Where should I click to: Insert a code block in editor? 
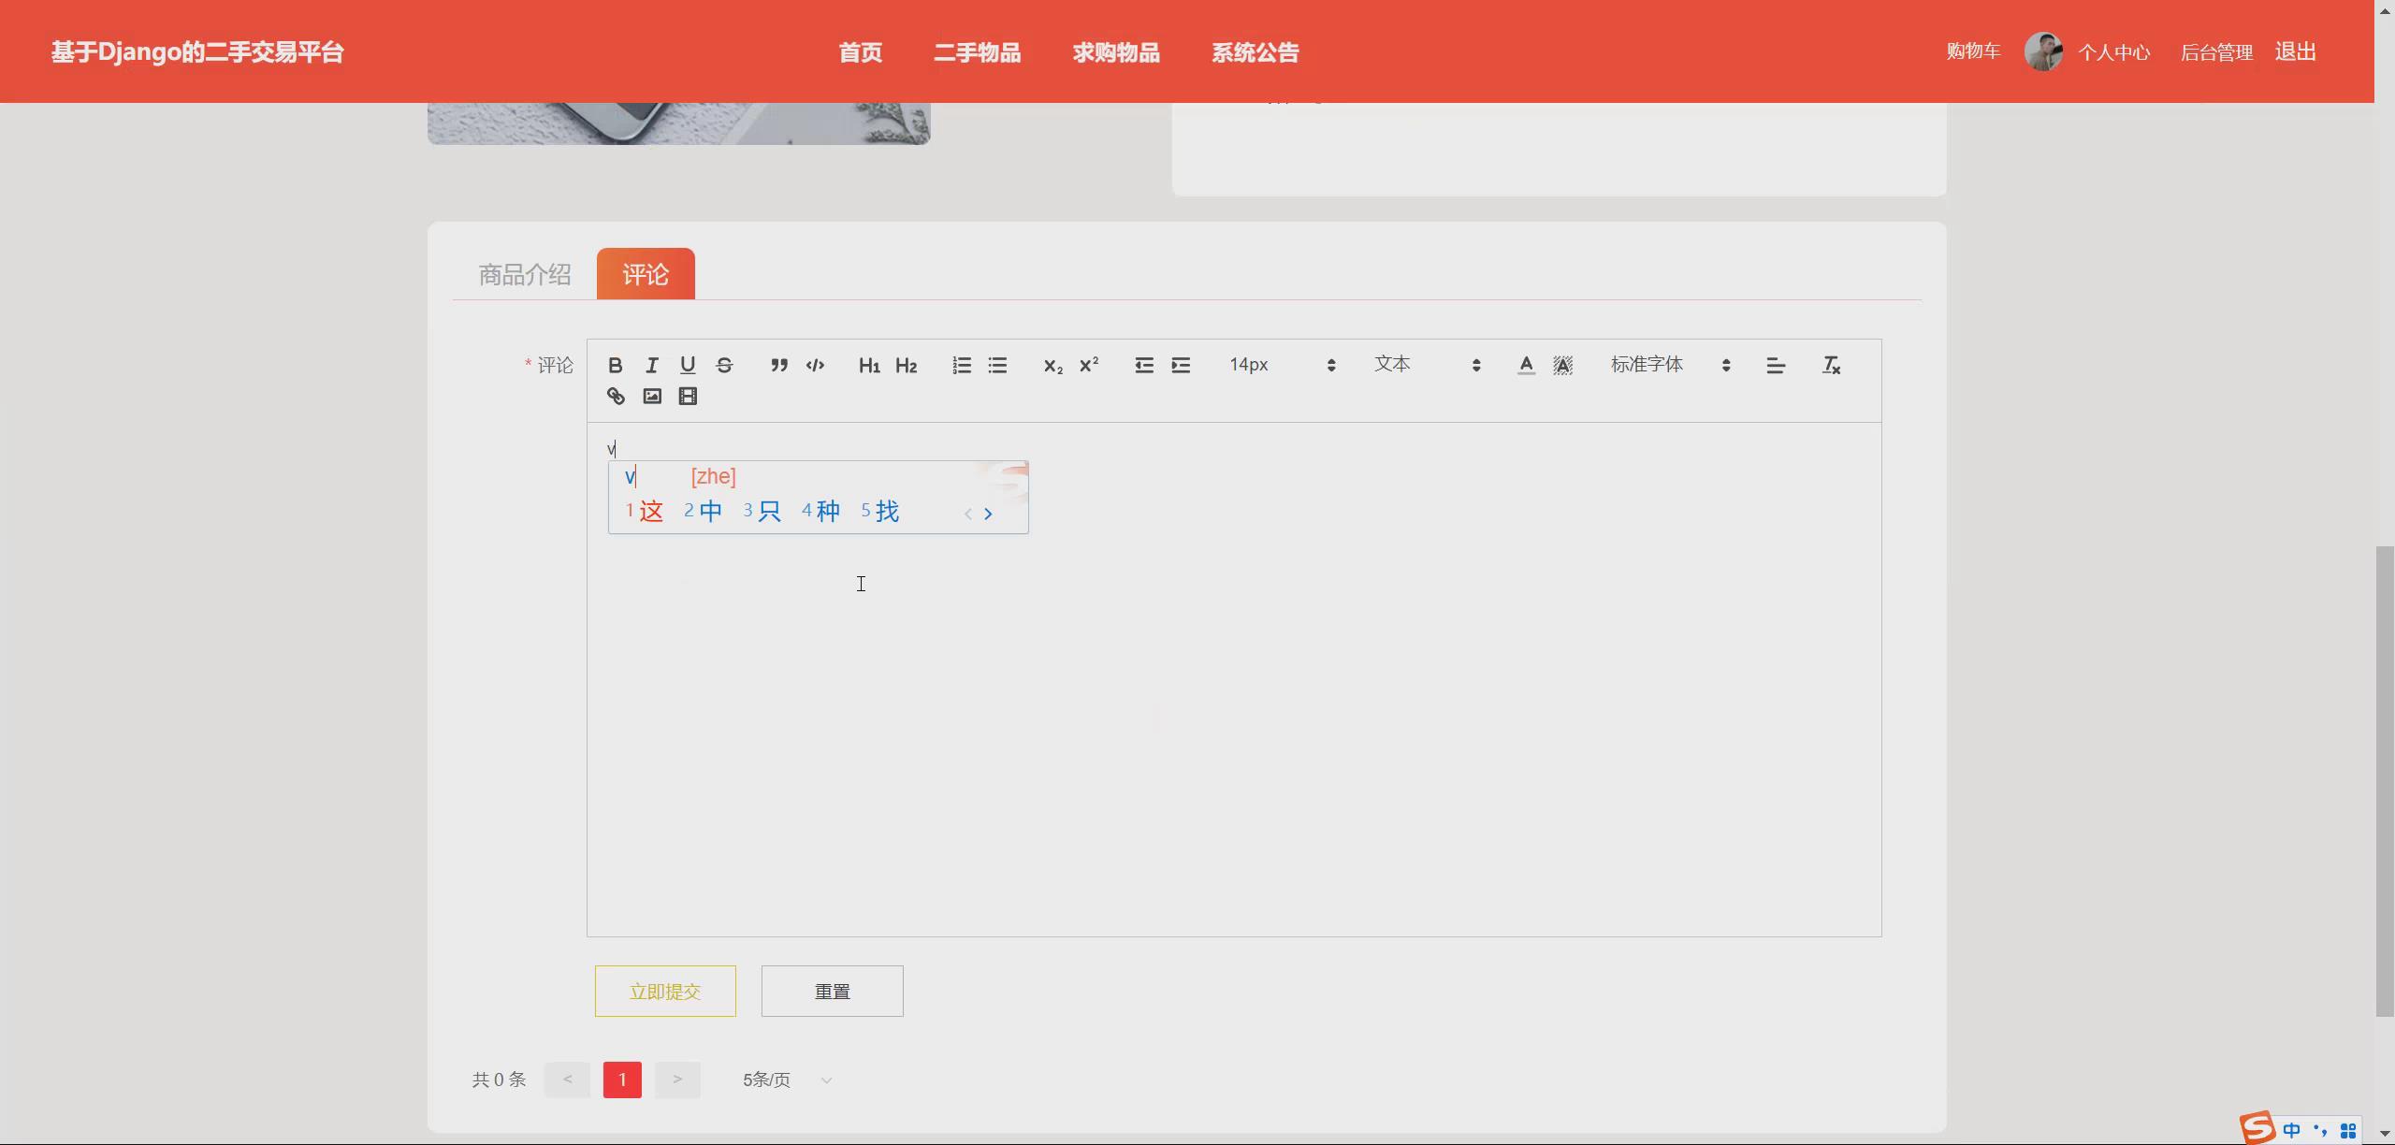[x=815, y=365]
